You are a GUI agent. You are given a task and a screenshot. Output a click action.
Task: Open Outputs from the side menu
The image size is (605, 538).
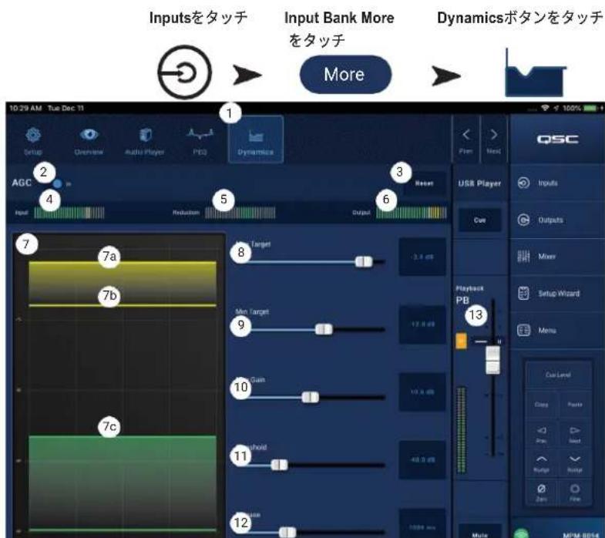pyautogui.click(x=557, y=220)
